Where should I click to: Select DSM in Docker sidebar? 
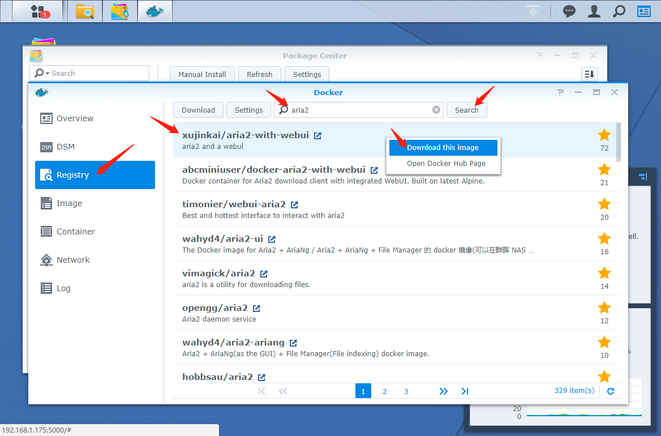(x=95, y=147)
